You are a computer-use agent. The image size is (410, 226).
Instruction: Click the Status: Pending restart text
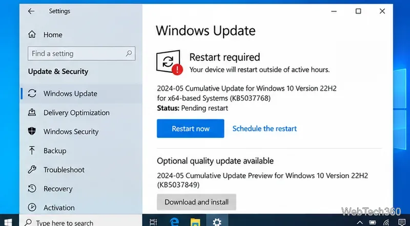(193, 108)
